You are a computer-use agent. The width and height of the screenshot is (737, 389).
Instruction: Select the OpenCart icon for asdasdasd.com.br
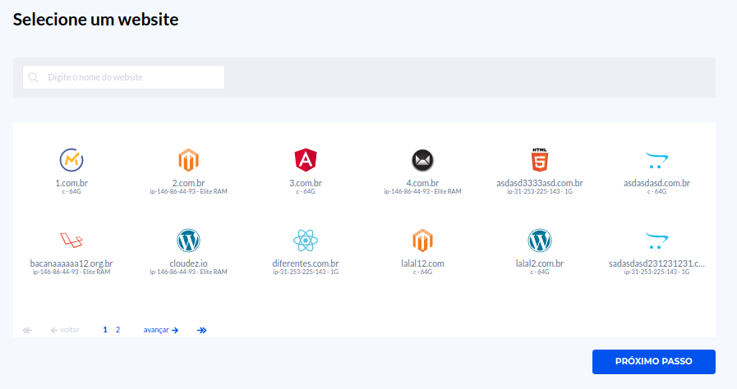click(x=656, y=158)
